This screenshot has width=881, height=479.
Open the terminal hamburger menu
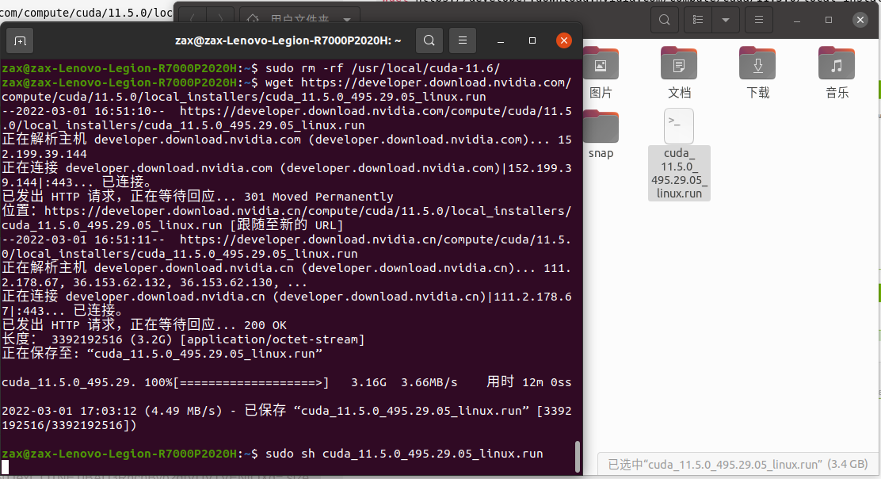click(463, 40)
